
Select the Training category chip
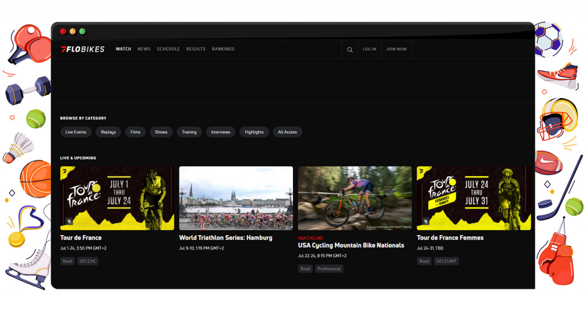click(x=189, y=132)
